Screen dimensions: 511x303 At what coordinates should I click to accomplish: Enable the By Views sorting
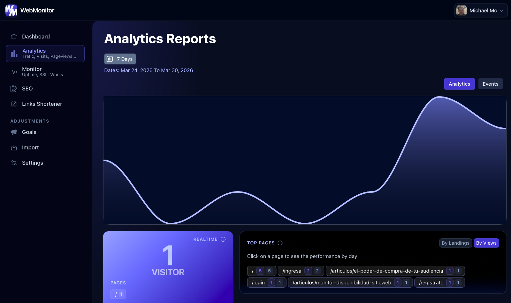click(486, 243)
